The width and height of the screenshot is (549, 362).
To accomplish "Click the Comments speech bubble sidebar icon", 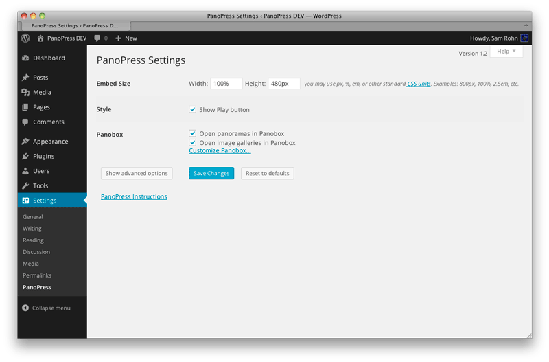I will point(25,122).
